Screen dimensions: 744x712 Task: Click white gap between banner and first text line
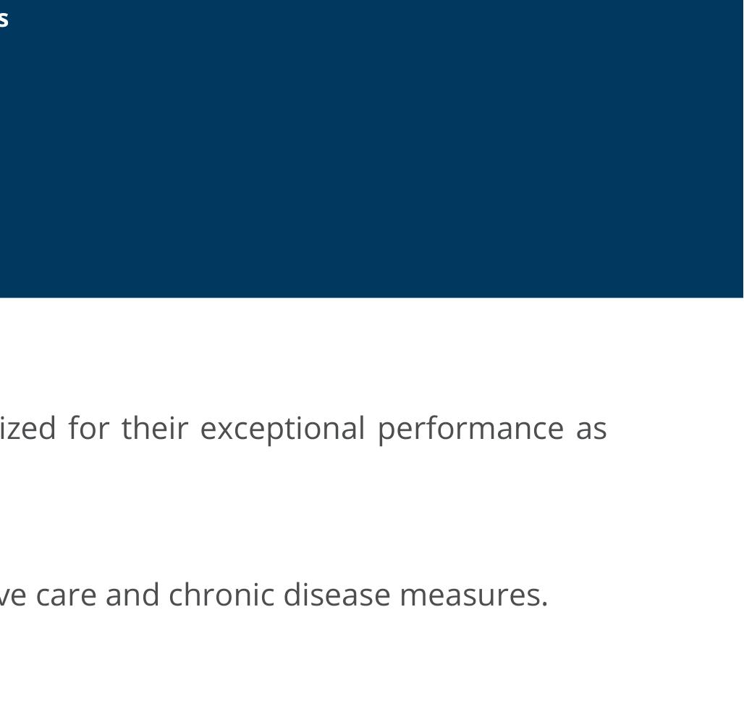coord(371,354)
